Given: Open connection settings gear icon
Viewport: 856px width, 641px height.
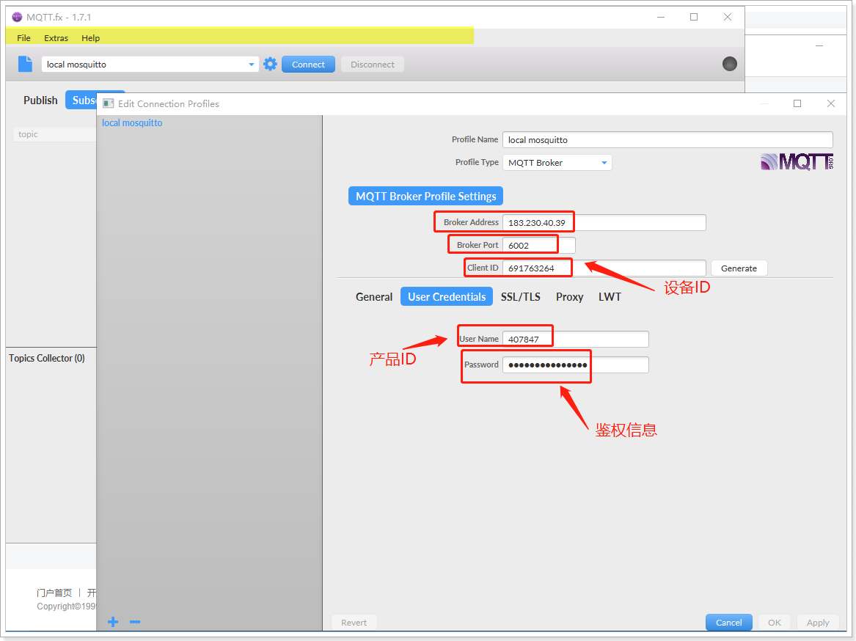Looking at the screenshot, I should point(270,64).
